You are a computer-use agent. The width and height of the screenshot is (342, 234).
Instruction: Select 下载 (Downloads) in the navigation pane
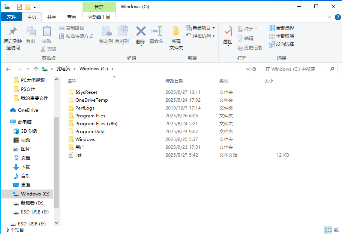25,167
